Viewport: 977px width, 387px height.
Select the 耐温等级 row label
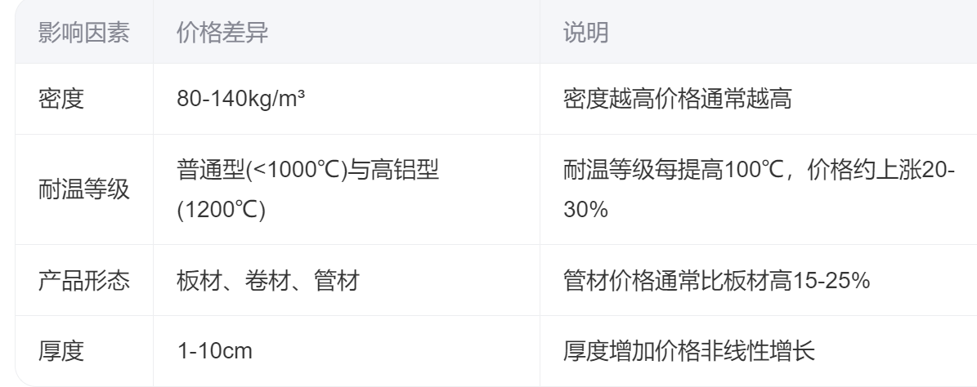click(x=85, y=192)
